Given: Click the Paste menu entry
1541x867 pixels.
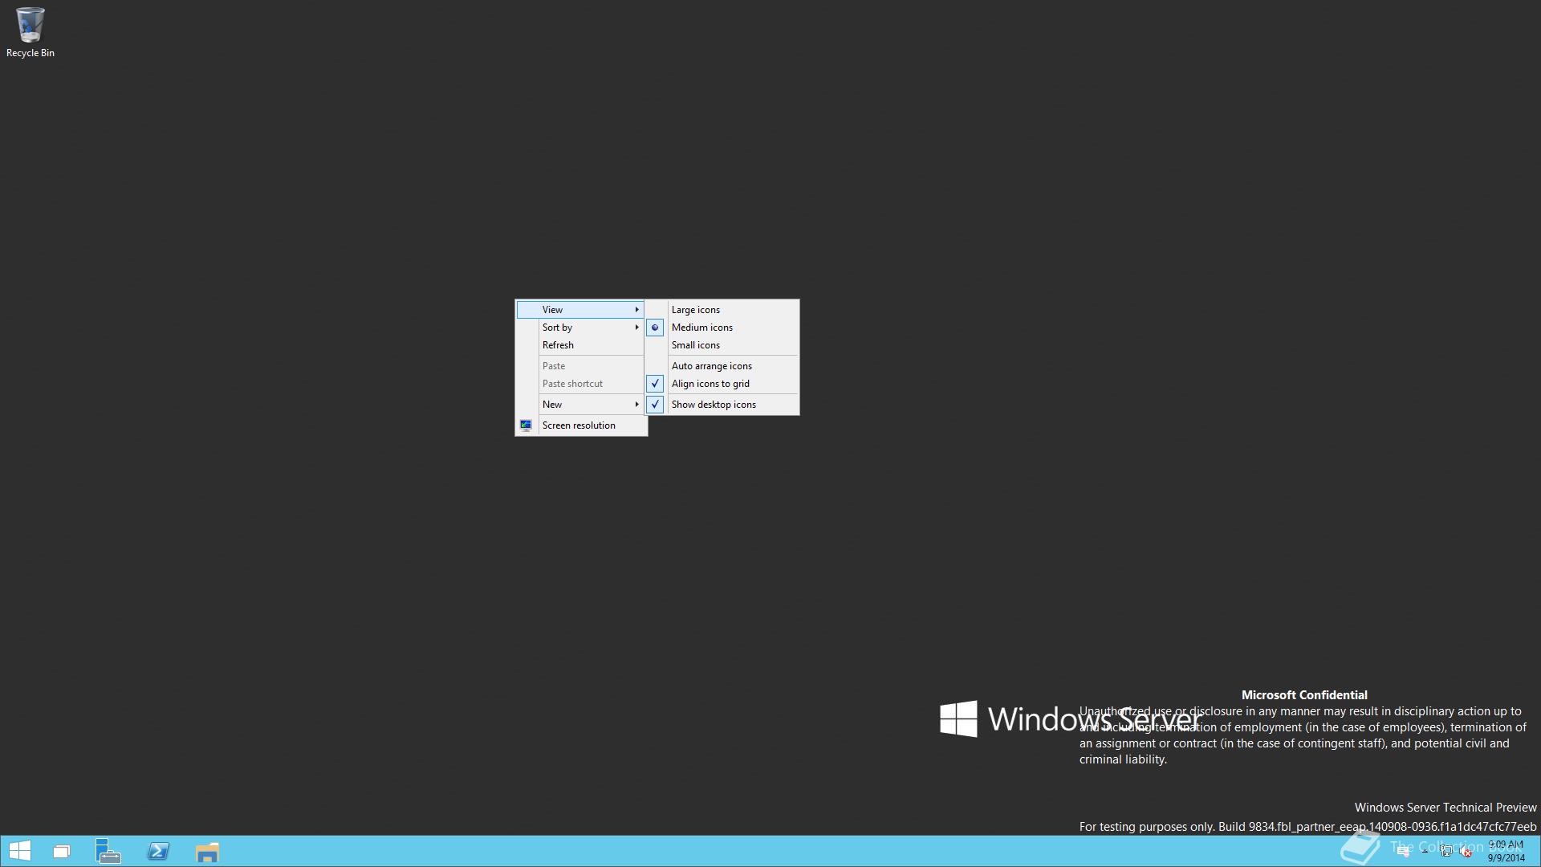Looking at the screenshot, I should pyautogui.click(x=580, y=366).
